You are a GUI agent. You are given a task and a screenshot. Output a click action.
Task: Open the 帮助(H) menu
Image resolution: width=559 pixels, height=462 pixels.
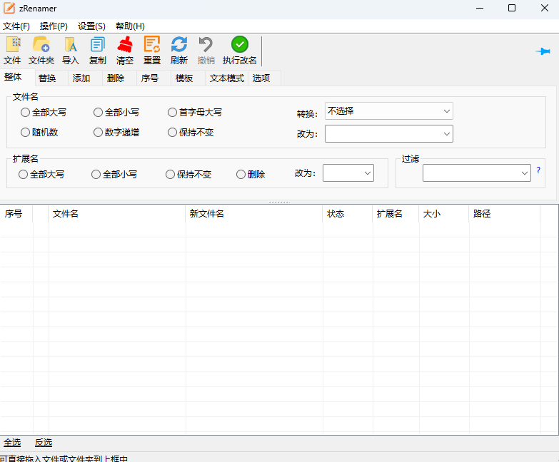130,26
